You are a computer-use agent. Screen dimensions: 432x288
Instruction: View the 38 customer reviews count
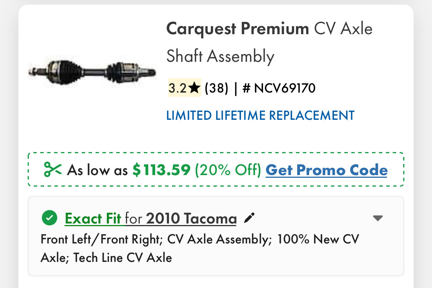[x=217, y=88]
